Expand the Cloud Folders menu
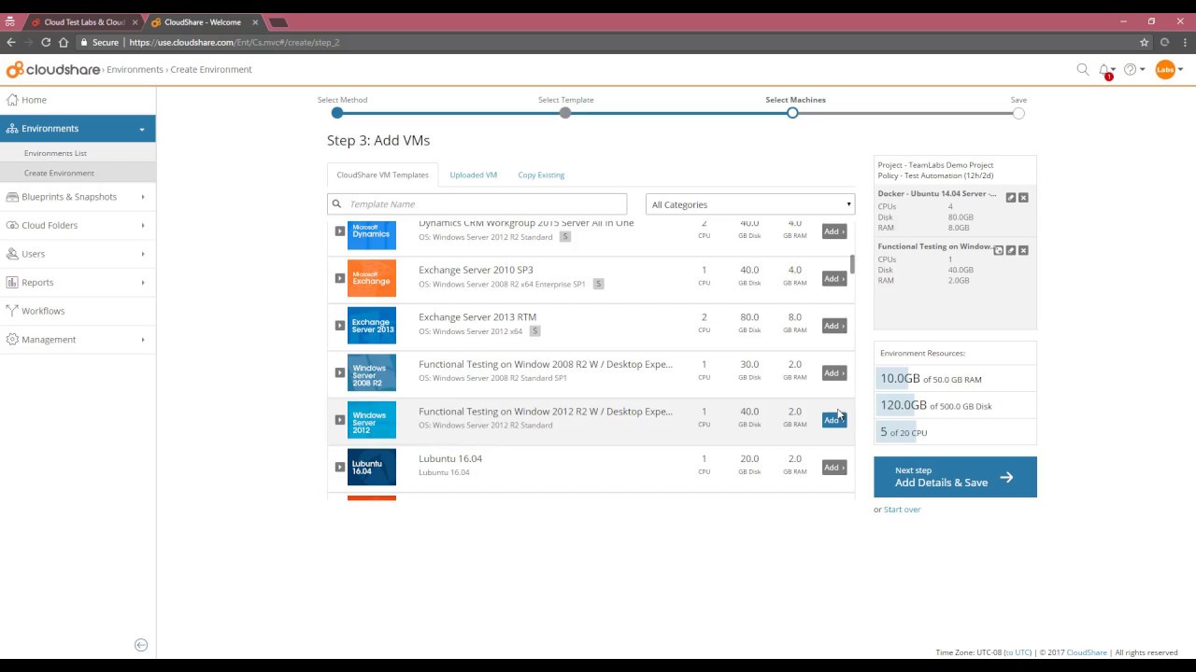Viewport: 1196px width, 672px height. pyautogui.click(x=78, y=225)
